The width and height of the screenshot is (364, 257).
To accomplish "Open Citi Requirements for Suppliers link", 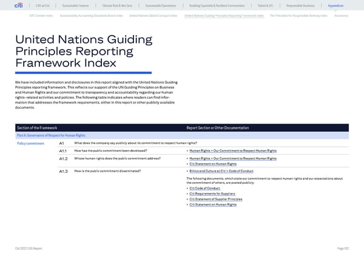I will (213, 194).
